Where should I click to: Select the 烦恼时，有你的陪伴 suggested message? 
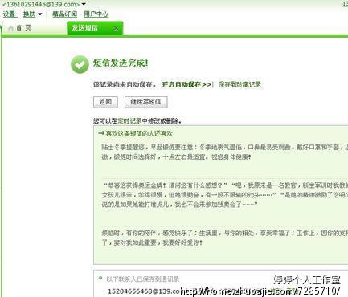click(225, 238)
